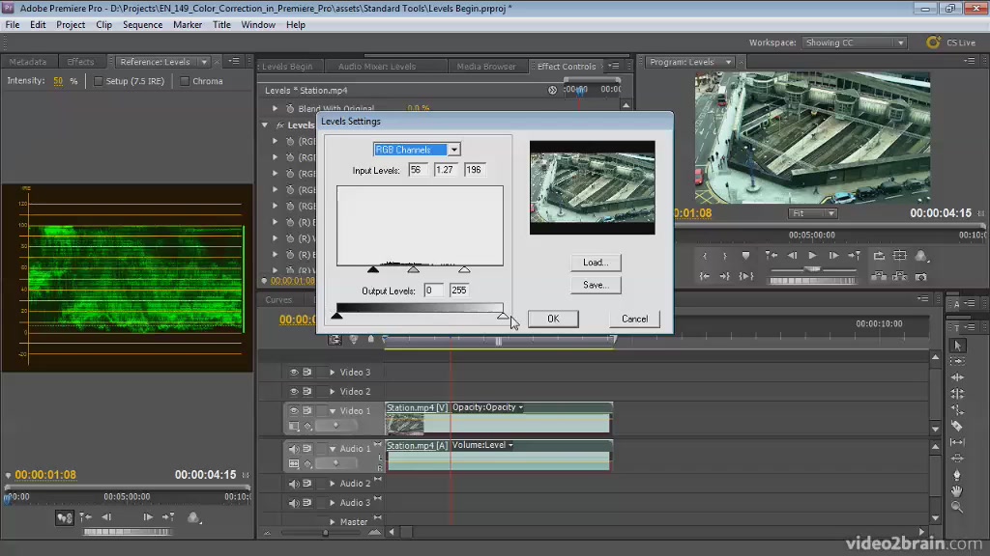Play the Program monitor sequence
Viewport: 990px width, 556px height.
(x=812, y=255)
